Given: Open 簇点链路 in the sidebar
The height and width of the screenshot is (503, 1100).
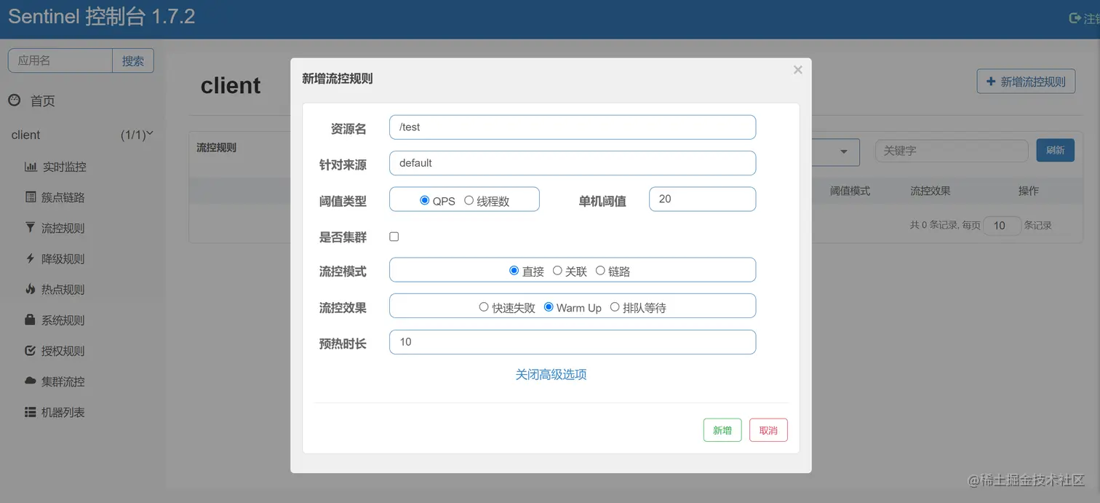Looking at the screenshot, I should [63, 197].
